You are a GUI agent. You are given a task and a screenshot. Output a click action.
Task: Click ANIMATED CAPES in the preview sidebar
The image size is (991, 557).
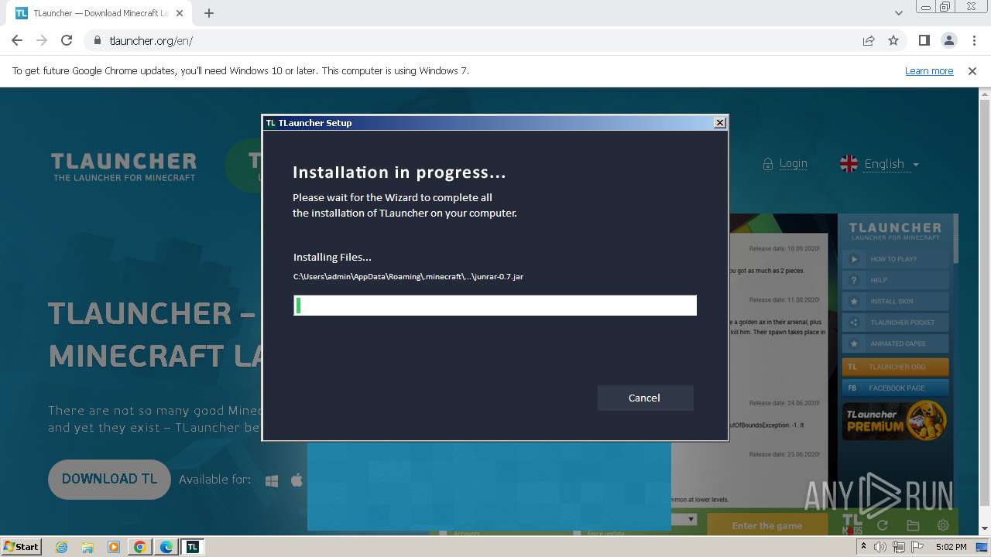[895, 343]
